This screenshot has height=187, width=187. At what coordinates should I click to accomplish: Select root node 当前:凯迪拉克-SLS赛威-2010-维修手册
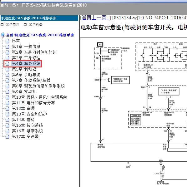tap(40, 35)
